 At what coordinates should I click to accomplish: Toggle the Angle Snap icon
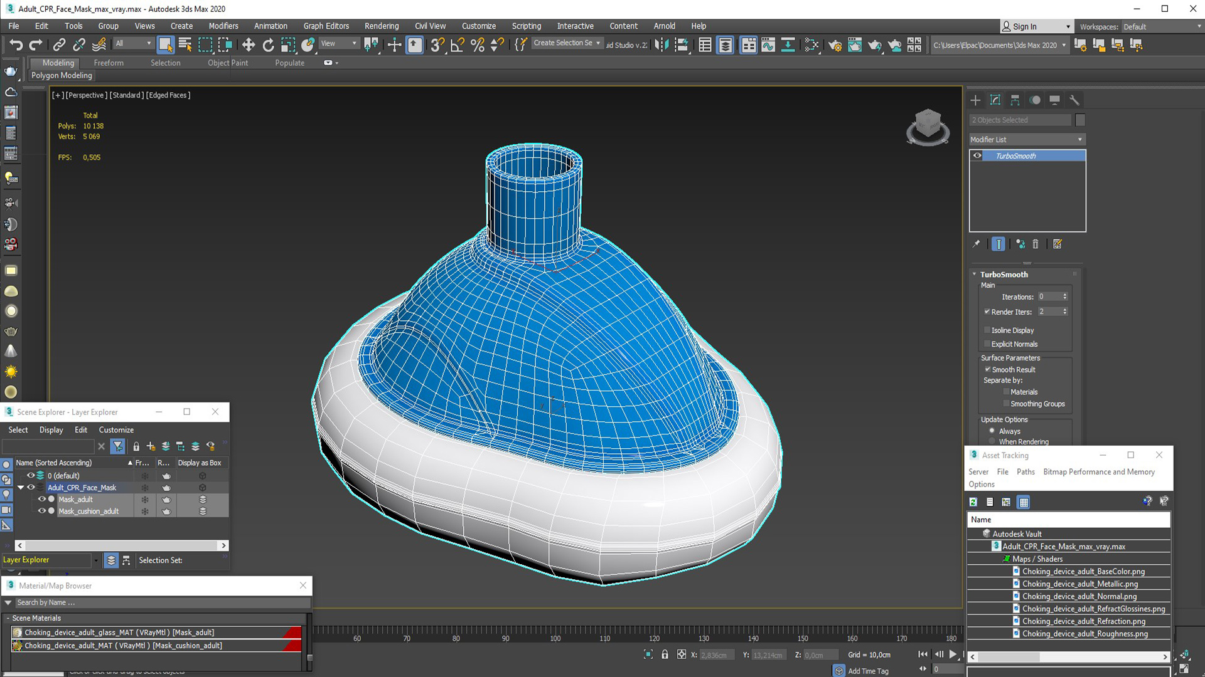coord(458,45)
